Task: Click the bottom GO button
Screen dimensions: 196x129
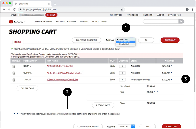Action: click(x=147, y=126)
